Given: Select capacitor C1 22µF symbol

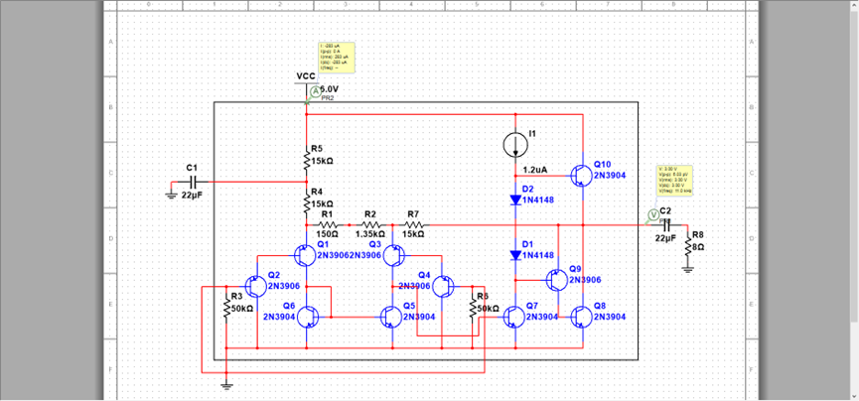Looking at the screenshot, I should click(198, 182).
